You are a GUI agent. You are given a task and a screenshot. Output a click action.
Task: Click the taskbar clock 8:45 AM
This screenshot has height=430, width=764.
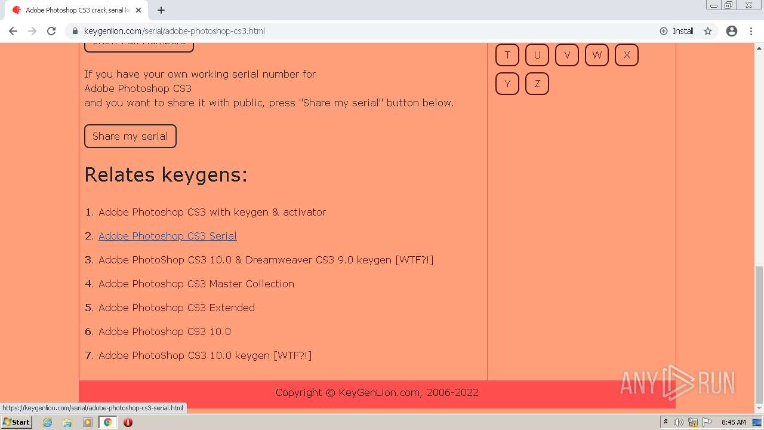(734, 422)
